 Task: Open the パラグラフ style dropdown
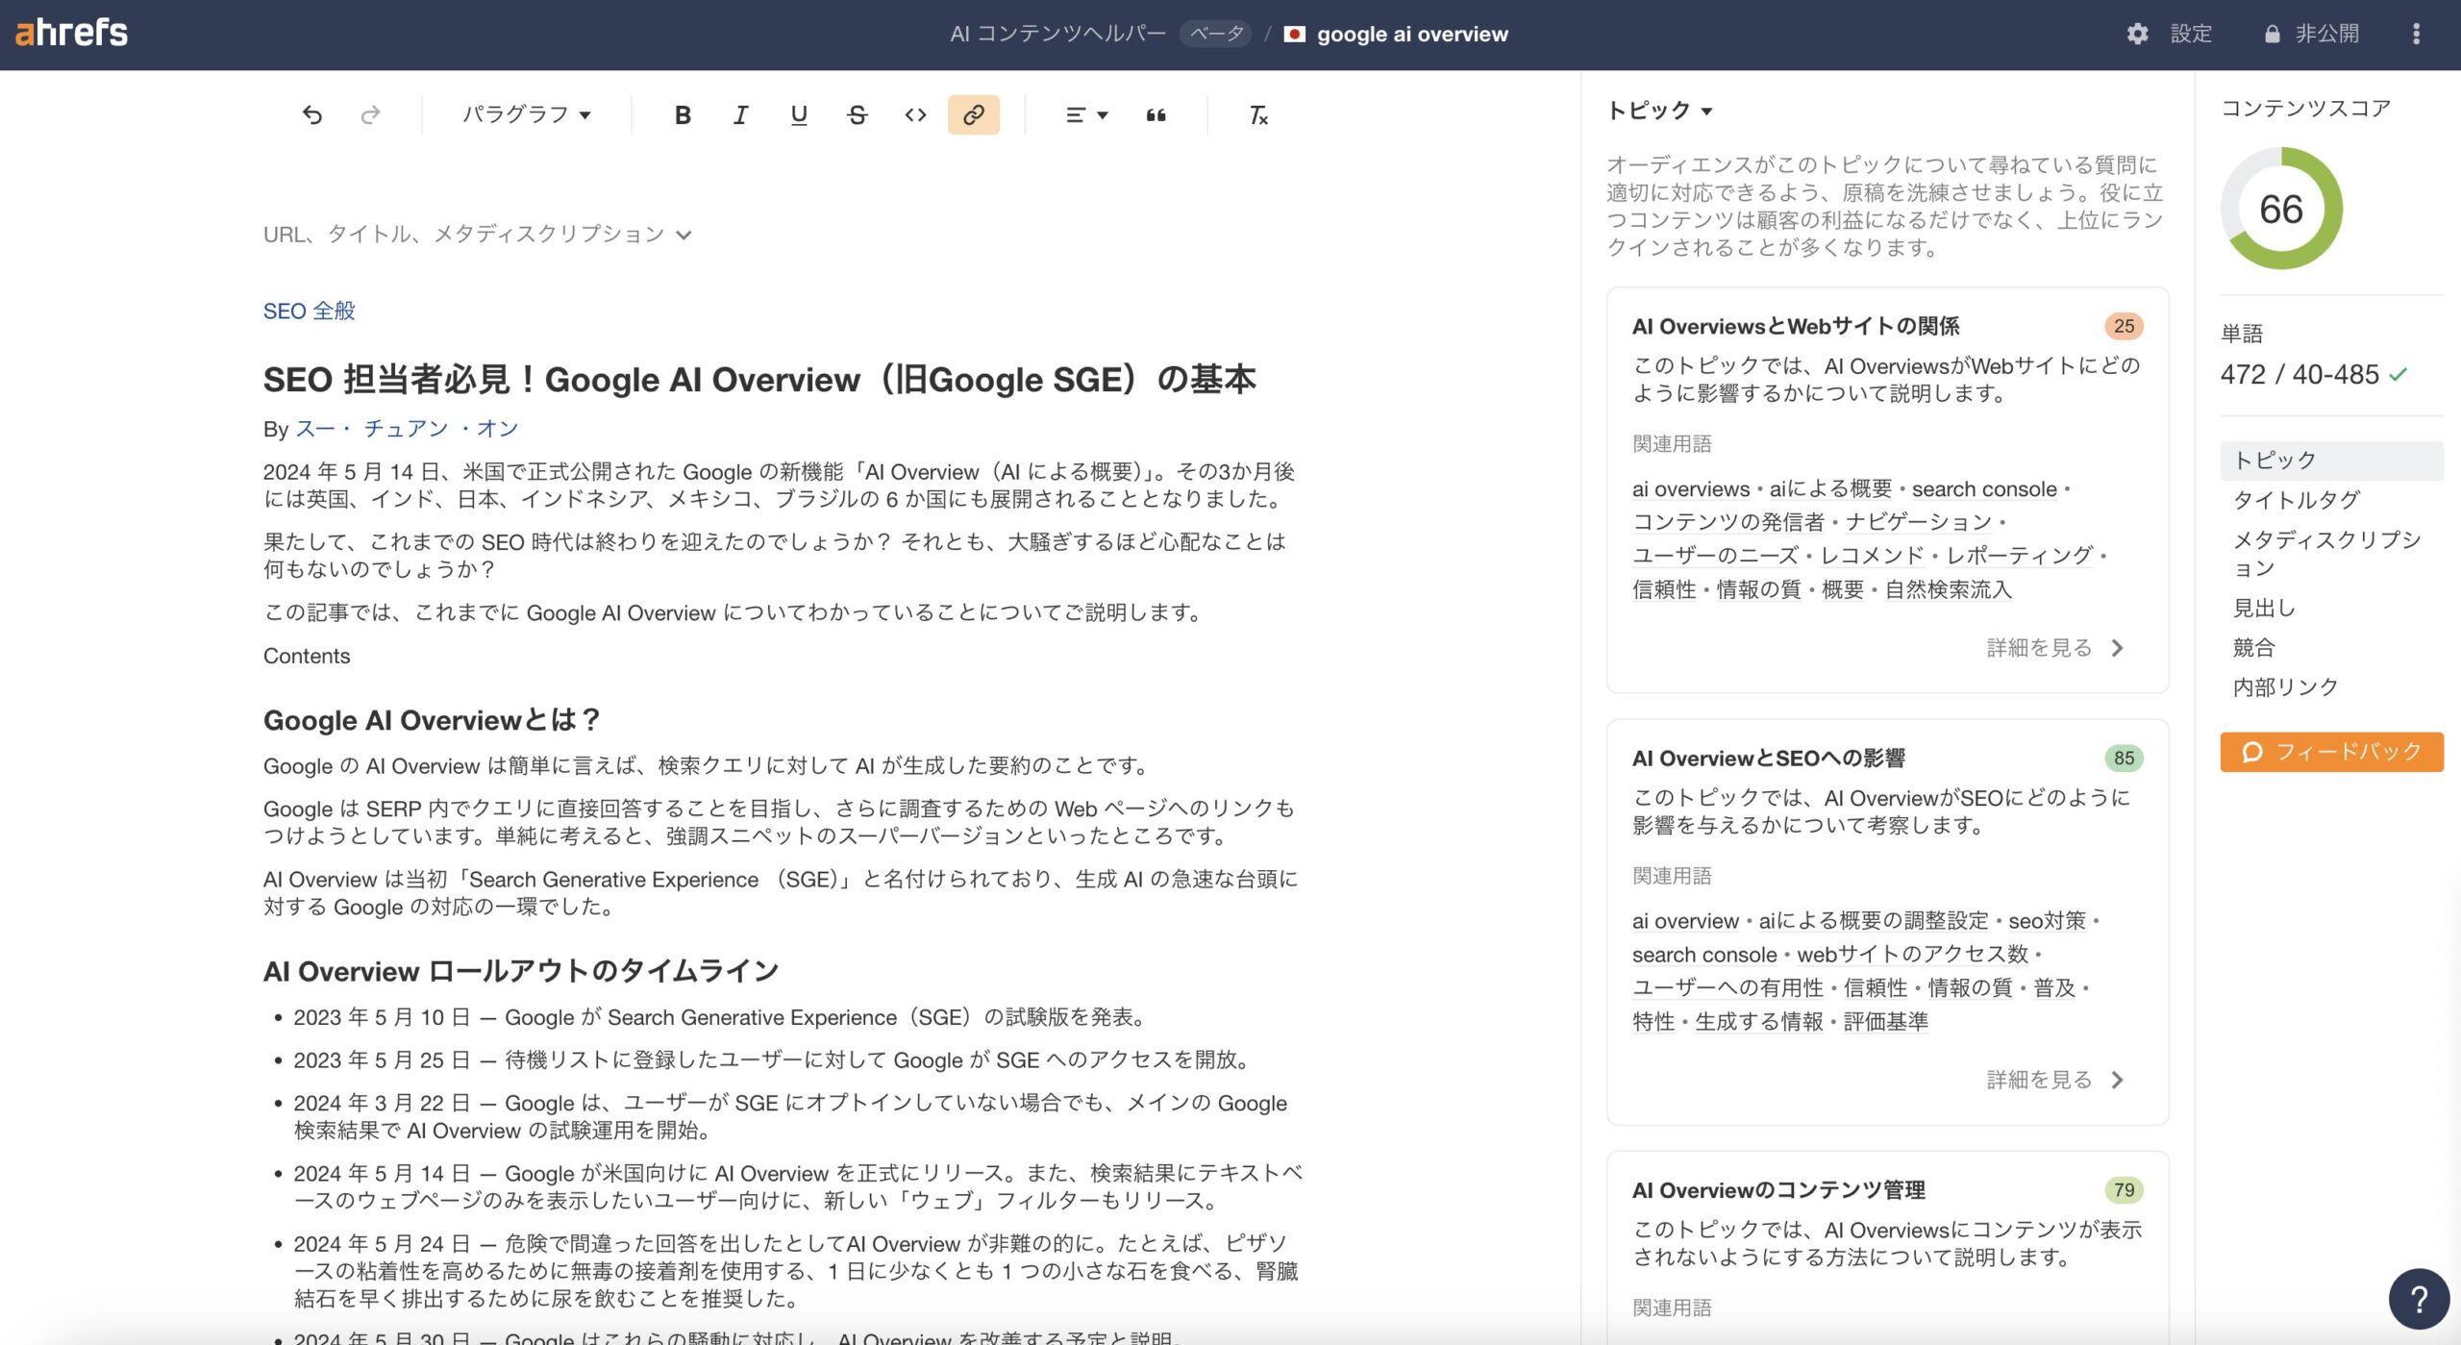coord(526,115)
